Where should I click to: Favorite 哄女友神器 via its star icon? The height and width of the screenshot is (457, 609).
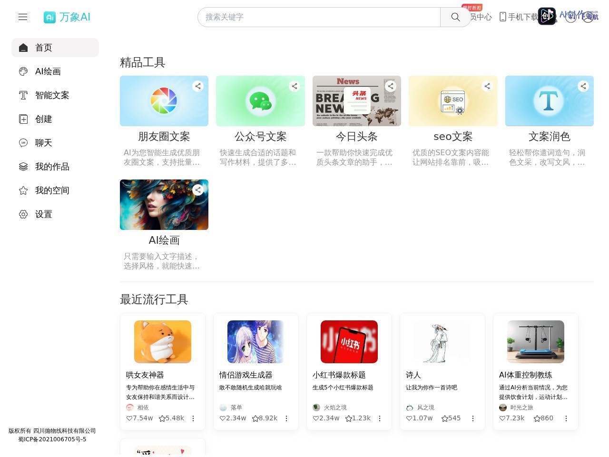[x=162, y=418]
